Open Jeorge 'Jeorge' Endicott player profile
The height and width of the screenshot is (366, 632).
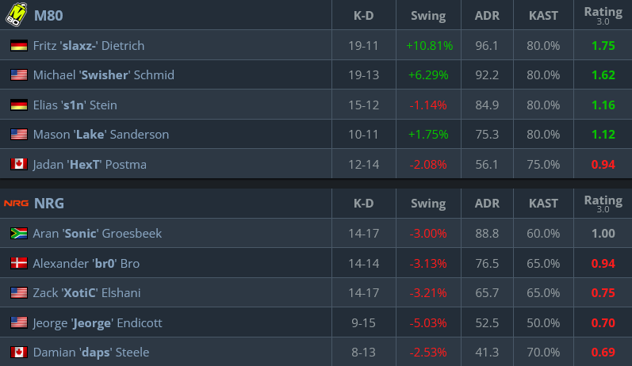97,322
